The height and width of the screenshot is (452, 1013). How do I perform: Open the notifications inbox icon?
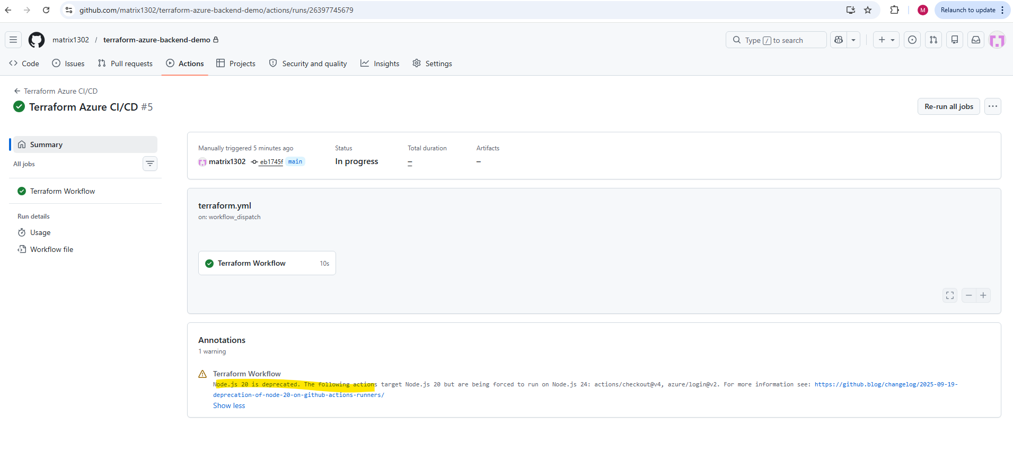click(976, 40)
